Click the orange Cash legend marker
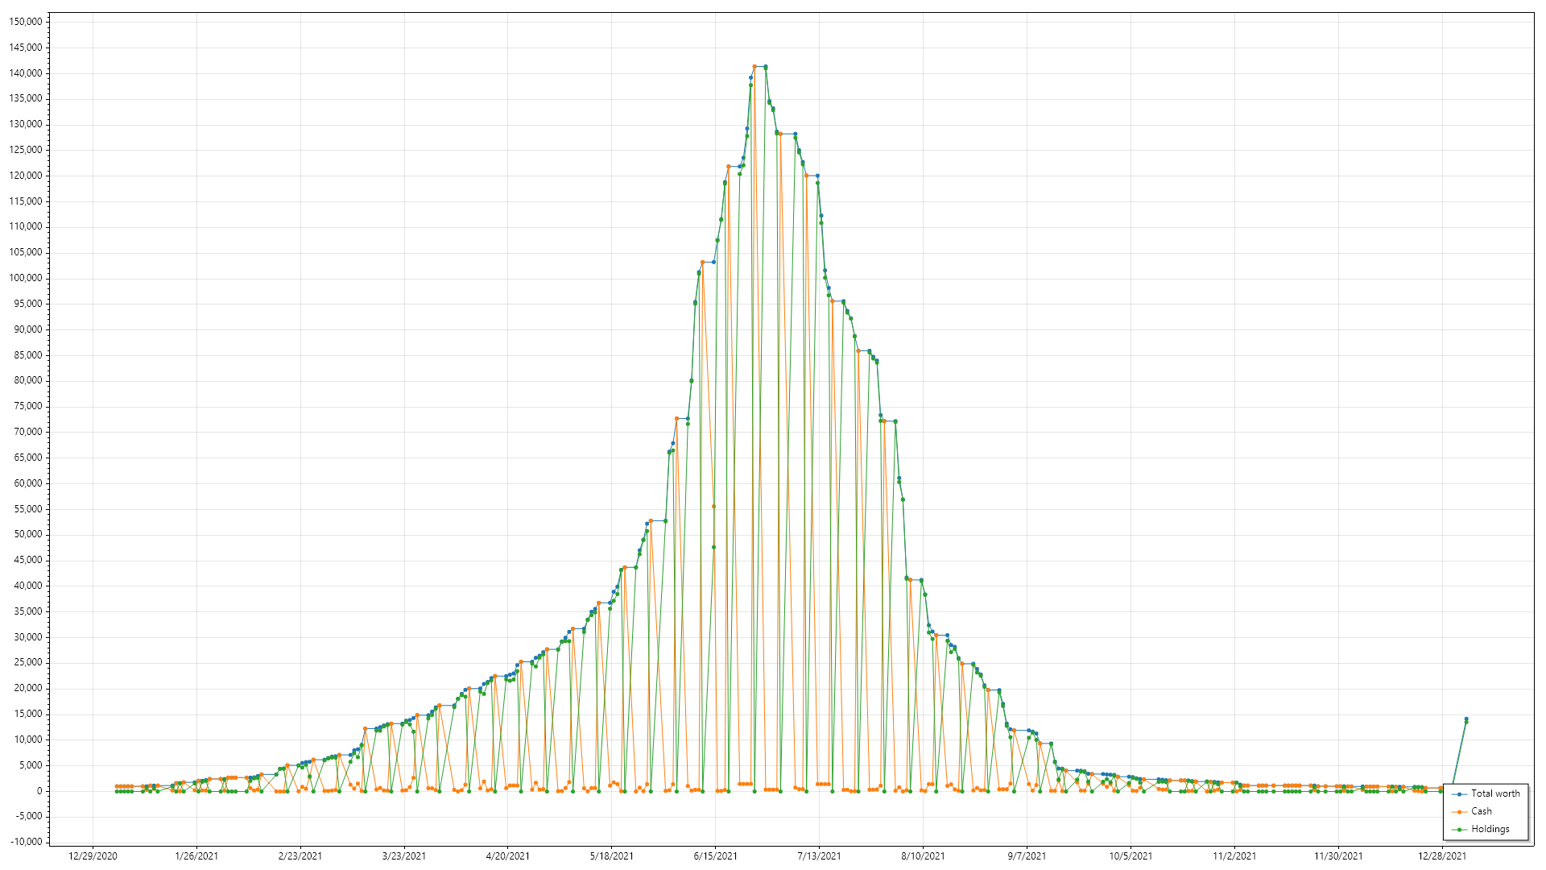Image resolution: width=1546 pixels, height=870 pixels. (x=1459, y=812)
